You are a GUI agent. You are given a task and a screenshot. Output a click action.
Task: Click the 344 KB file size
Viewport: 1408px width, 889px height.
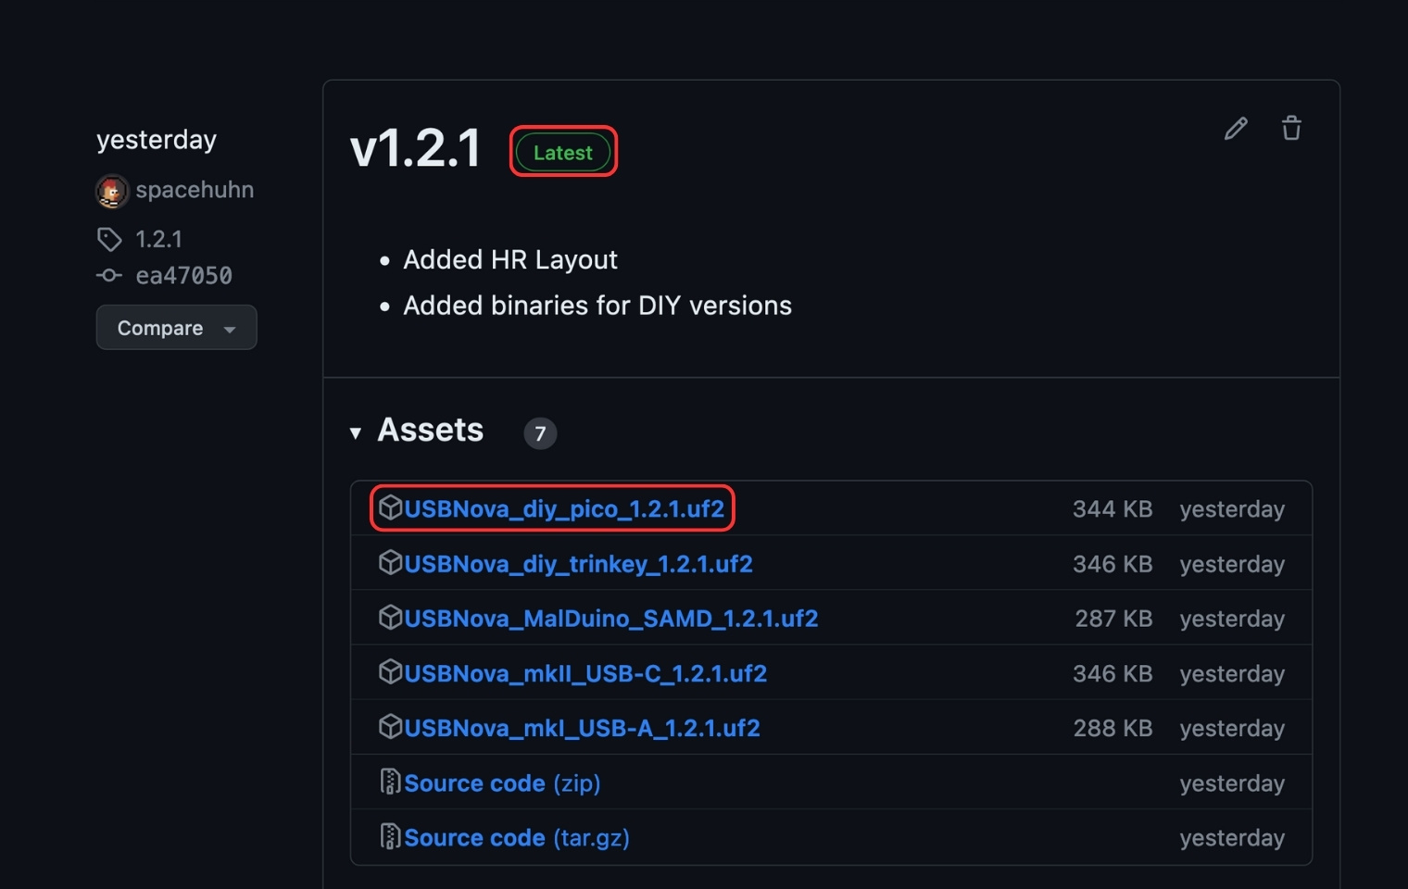point(1113,508)
